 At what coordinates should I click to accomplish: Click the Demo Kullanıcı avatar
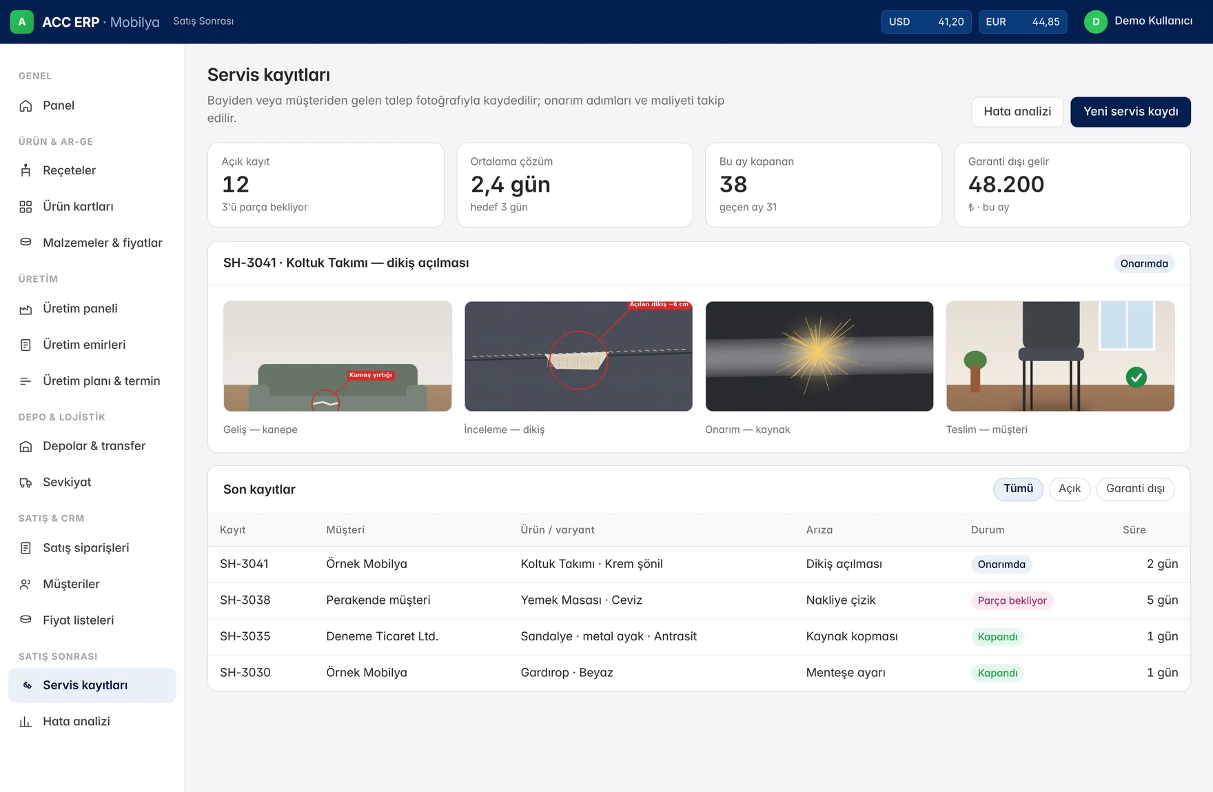[x=1095, y=22]
